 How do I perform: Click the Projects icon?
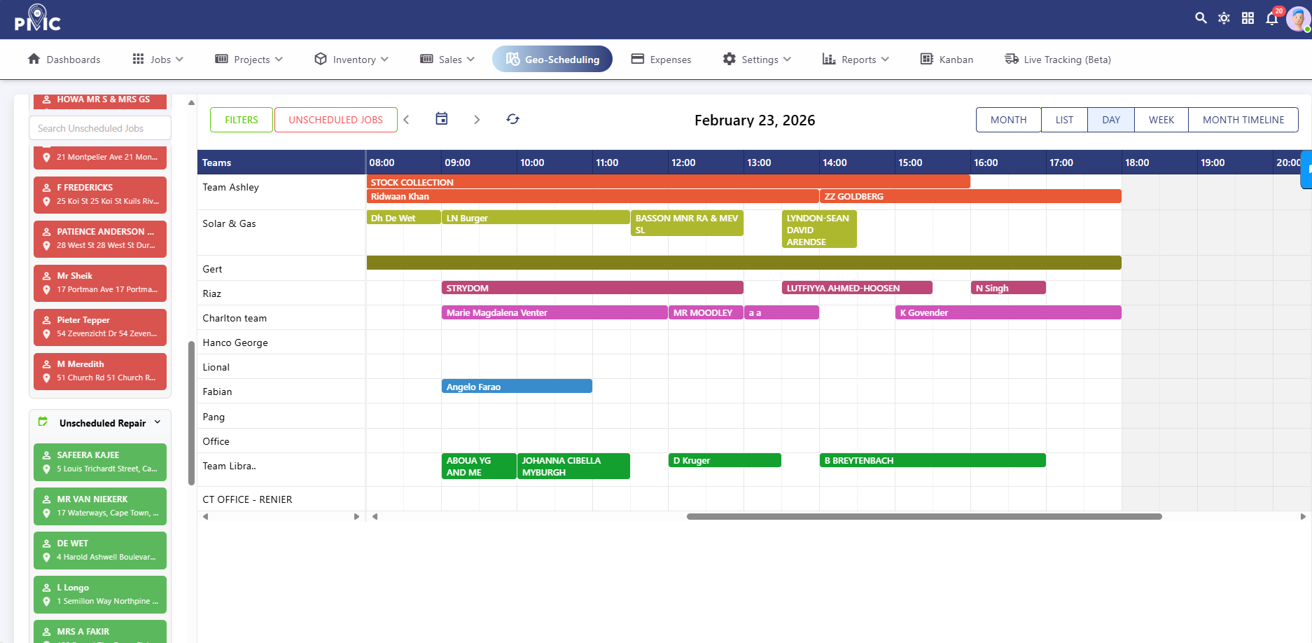222,59
